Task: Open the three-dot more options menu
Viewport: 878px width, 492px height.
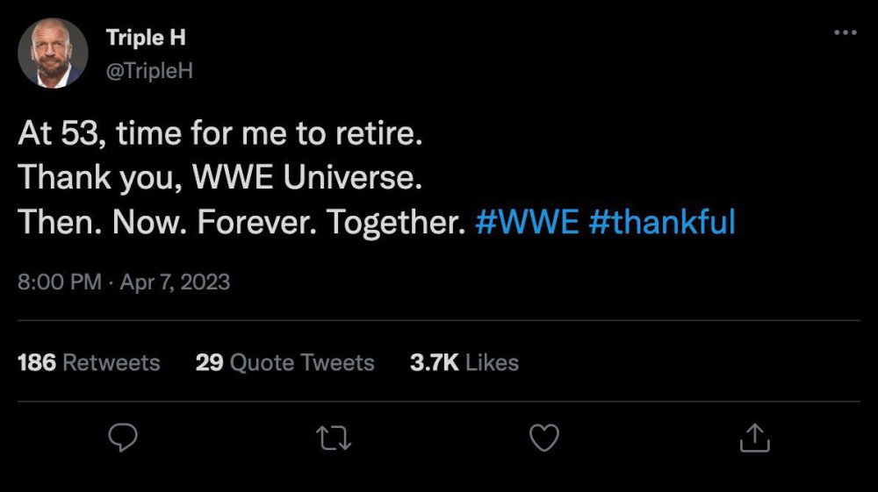Action: tap(844, 32)
